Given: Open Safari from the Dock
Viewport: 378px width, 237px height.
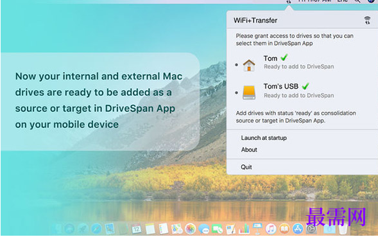Looking at the screenshot, I should [96, 229].
